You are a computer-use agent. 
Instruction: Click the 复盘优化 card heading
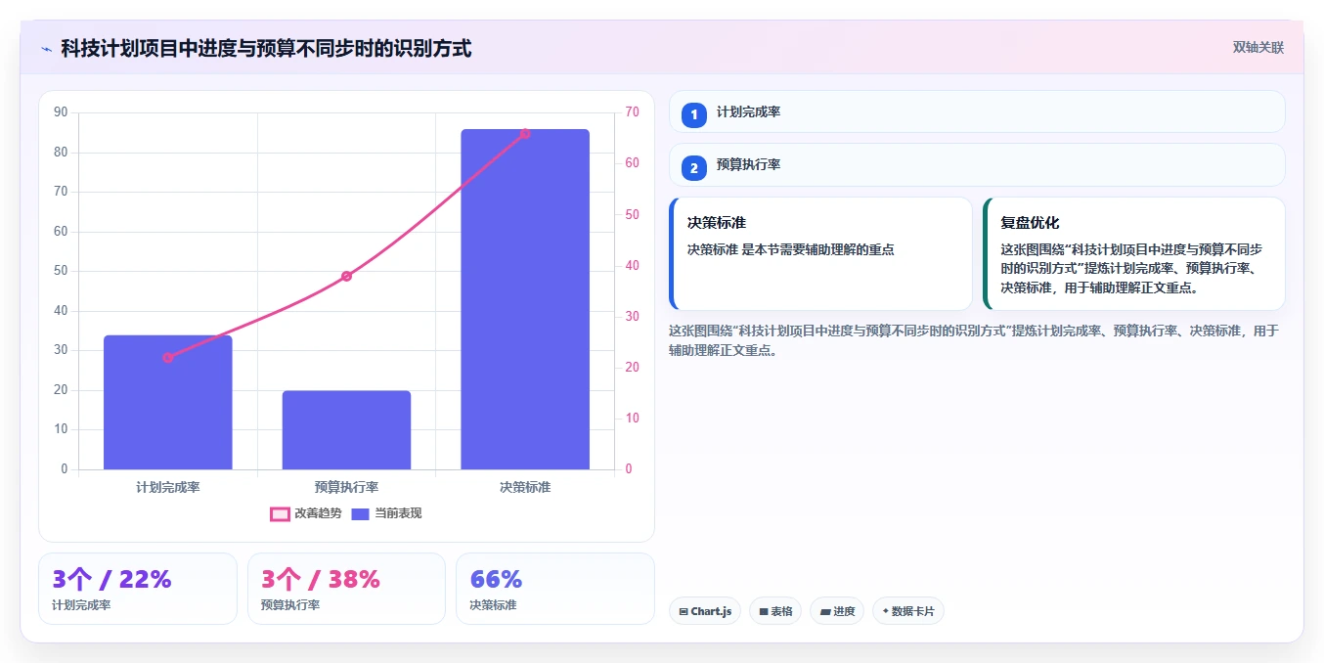1030,223
